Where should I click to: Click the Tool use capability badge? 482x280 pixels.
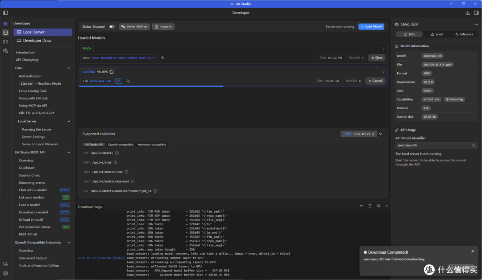pyautogui.click(x=432, y=99)
